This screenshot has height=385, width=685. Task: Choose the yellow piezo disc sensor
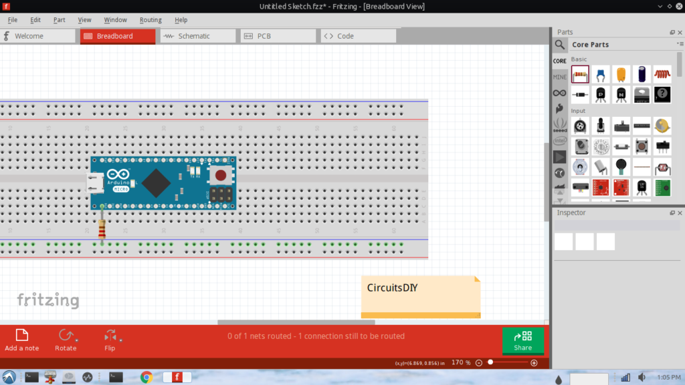(x=662, y=126)
